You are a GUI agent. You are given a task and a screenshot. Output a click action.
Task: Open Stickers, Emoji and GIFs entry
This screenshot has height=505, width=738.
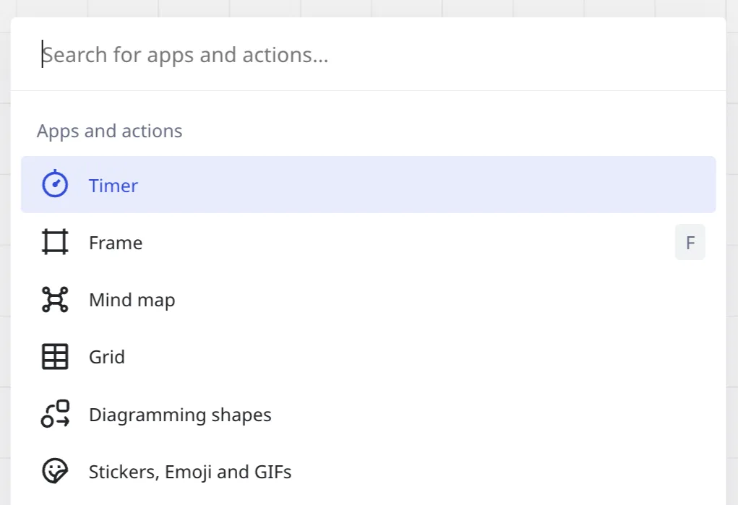pyautogui.click(x=190, y=472)
